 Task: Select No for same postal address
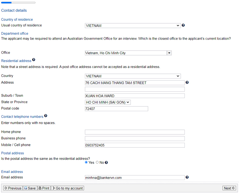97,162
